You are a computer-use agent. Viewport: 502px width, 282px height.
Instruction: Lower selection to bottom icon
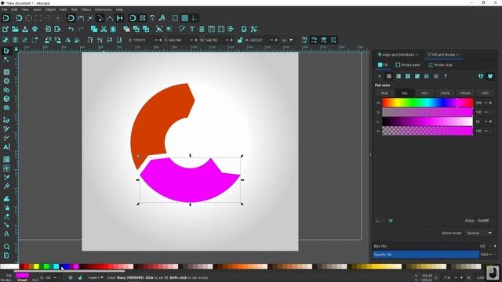(x=119, y=40)
